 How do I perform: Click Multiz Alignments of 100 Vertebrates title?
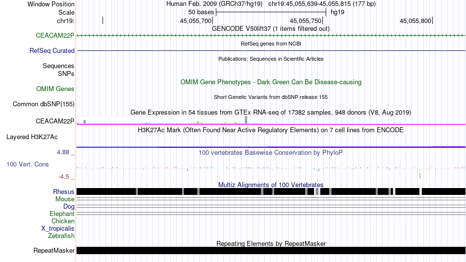271,185
